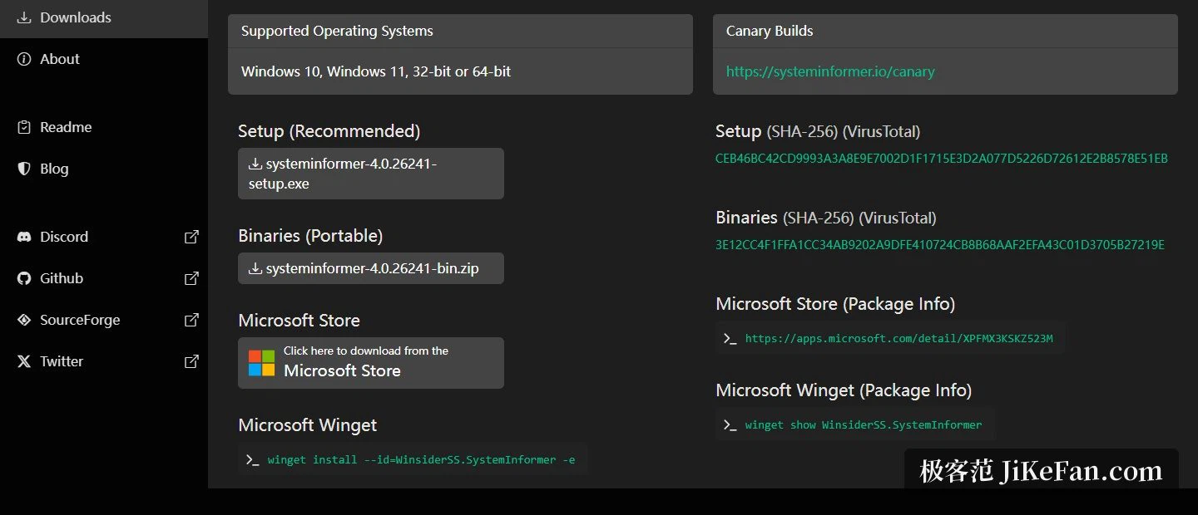Click the Microsoft four-color logo
Screen dimensions: 1198x515
pos(261,363)
